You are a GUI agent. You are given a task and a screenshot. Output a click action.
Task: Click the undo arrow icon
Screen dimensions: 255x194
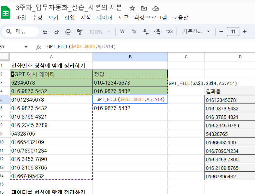pyautogui.click(x=45, y=32)
